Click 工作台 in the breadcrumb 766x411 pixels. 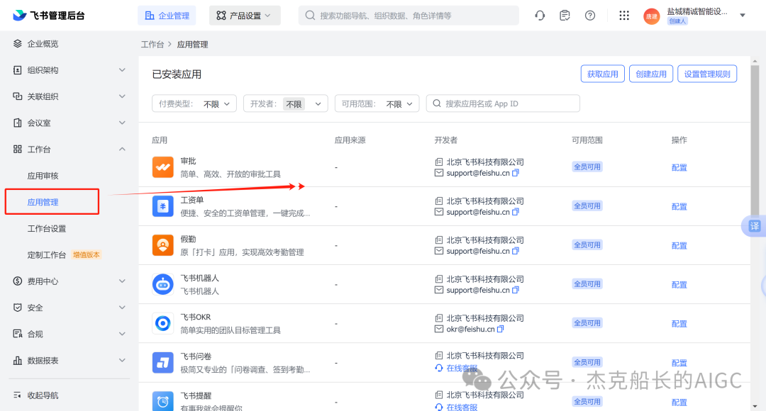pos(152,45)
